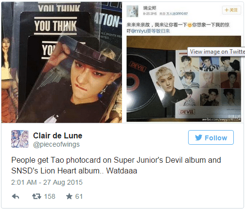
Task: Visit the @pieceofwings handle
Action: click(x=56, y=145)
